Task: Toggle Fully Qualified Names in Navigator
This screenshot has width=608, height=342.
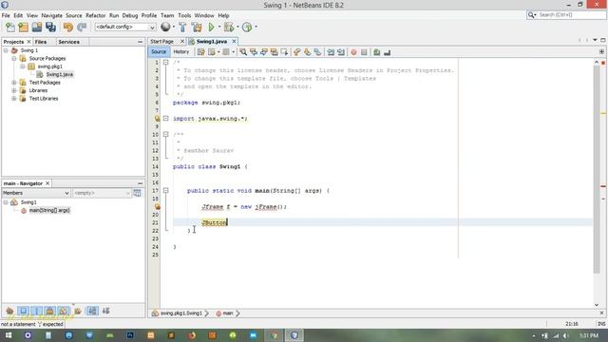Action: [78, 311]
